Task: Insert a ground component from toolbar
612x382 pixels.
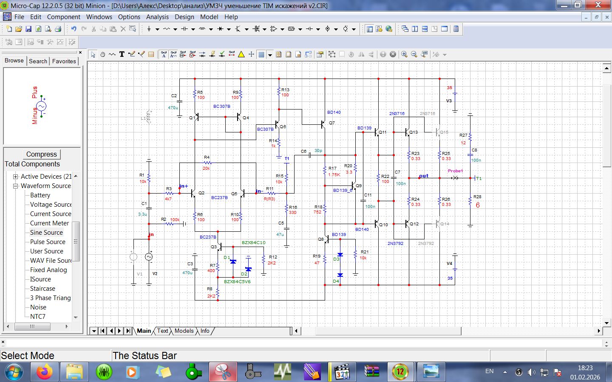Action: click(x=149, y=29)
